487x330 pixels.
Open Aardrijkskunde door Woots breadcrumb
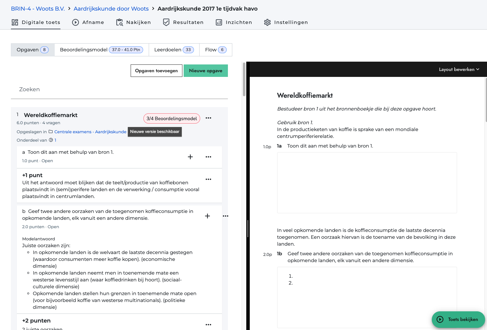111,9
